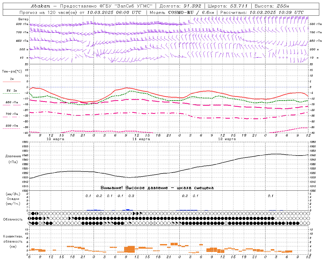Click the '(мм/1ч.)' precipitation unit label
Screen dimensions: 323x259
13,204
